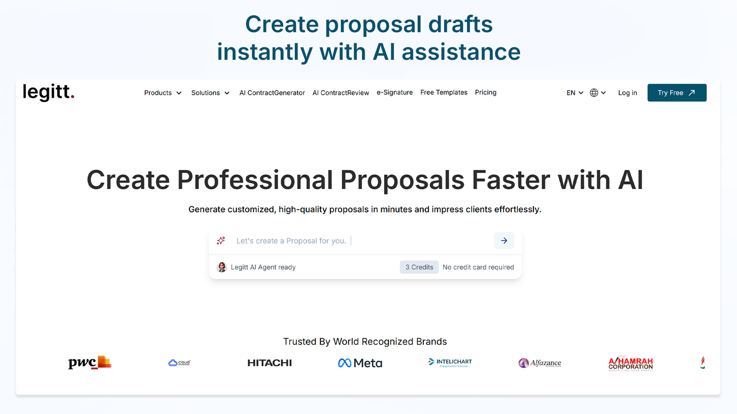Go to the Pricing page
The height and width of the screenshot is (414, 737).
point(485,92)
